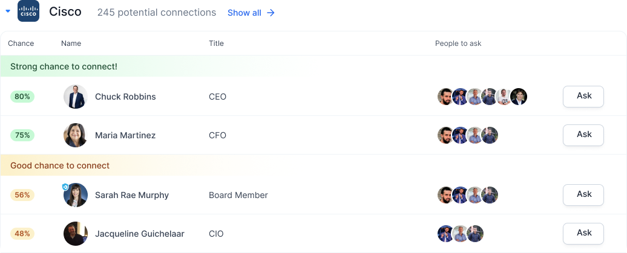627x253 pixels.
Task: Click last person-to-ask avatar for Chuck Robbins
Action: tap(519, 97)
